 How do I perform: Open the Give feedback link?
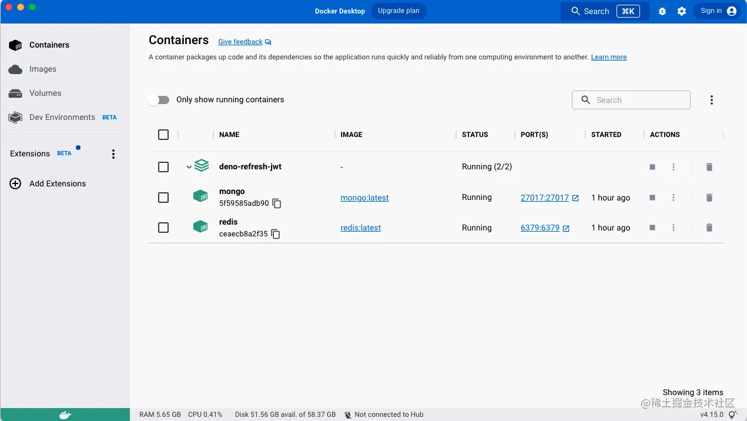pyautogui.click(x=244, y=42)
